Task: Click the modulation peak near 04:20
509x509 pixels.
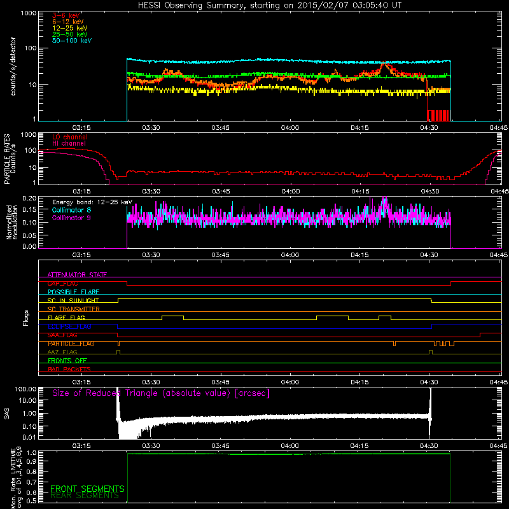Action: pos(385,203)
